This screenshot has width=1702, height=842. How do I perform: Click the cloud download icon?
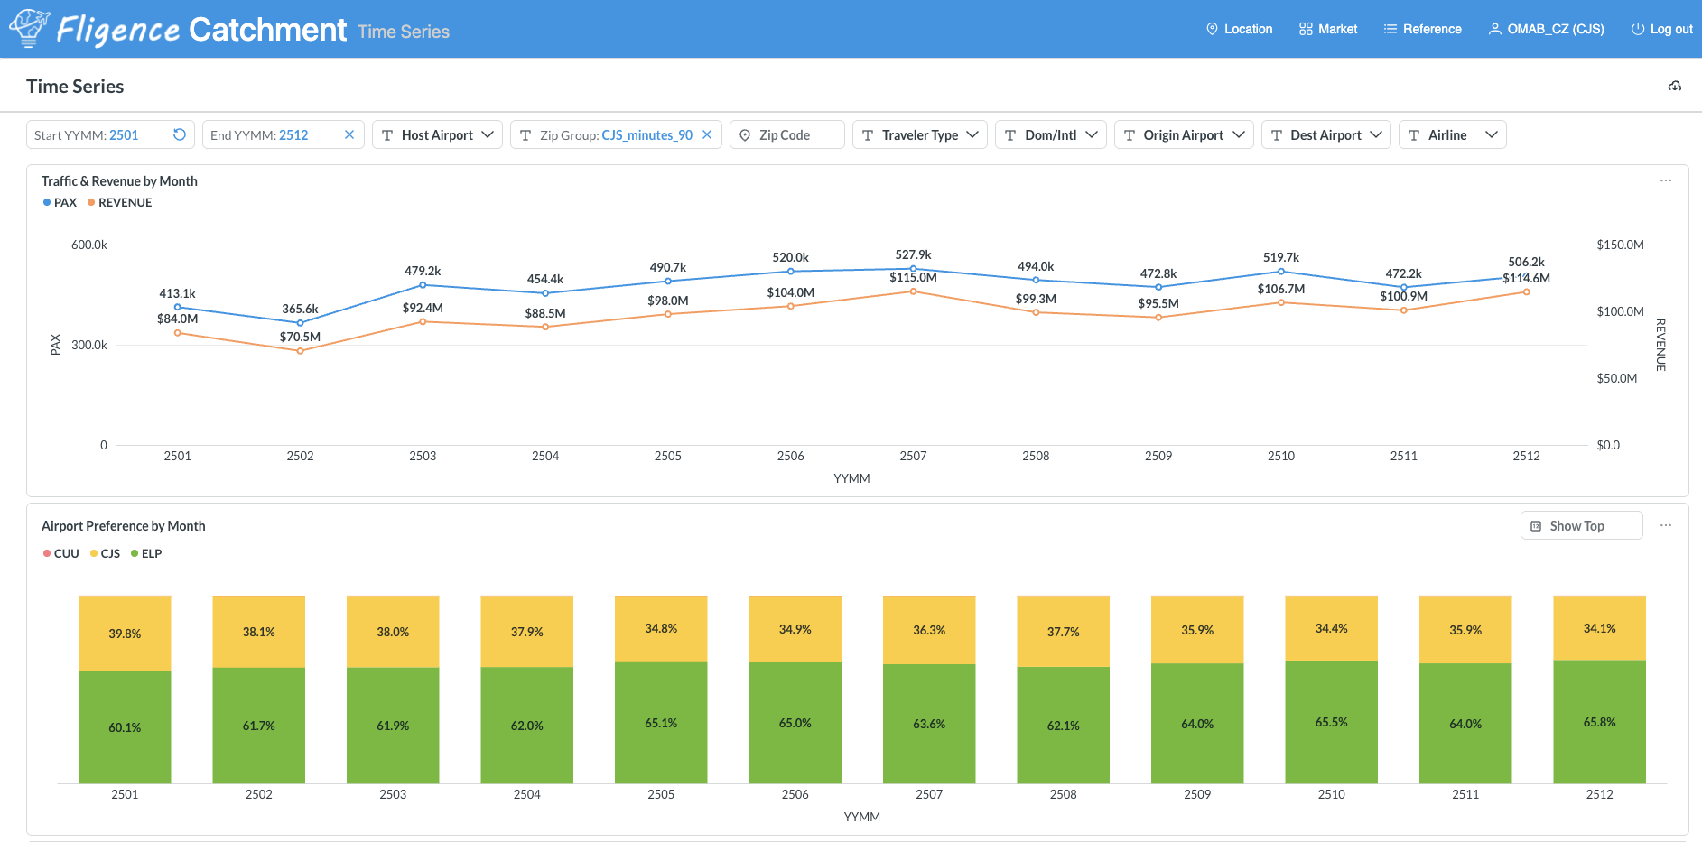click(x=1674, y=87)
